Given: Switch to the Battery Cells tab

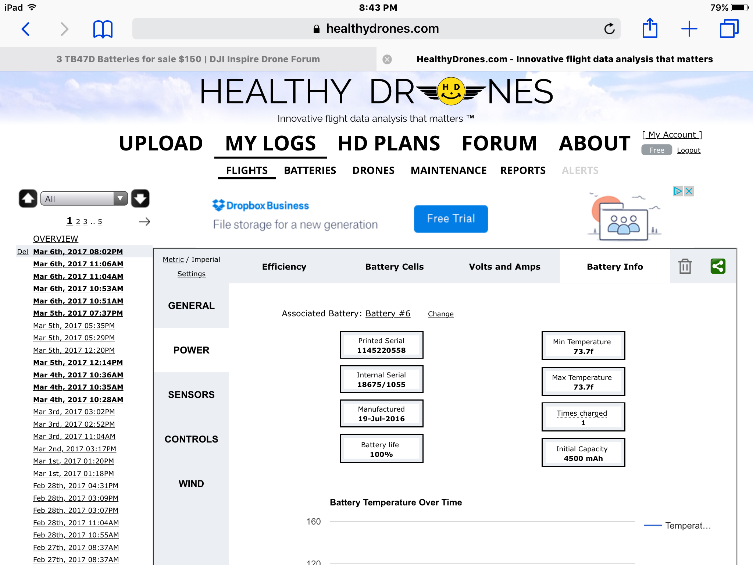Looking at the screenshot, I should point(394,266).
